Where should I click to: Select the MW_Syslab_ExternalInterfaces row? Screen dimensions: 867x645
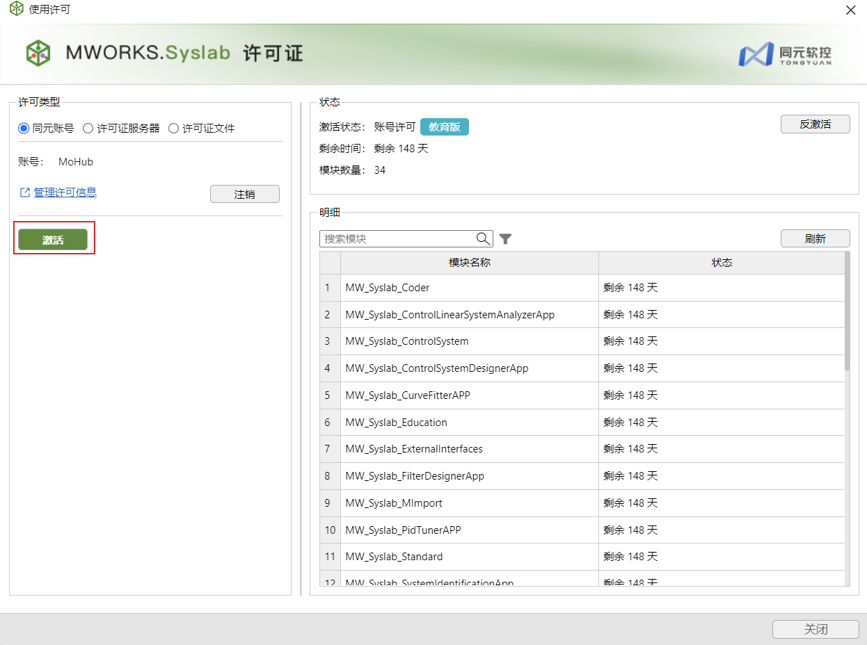[582, 449]
